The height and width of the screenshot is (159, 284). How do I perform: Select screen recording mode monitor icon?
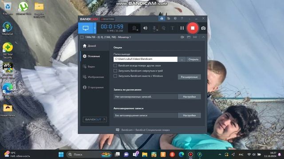[x=86, y=28]
